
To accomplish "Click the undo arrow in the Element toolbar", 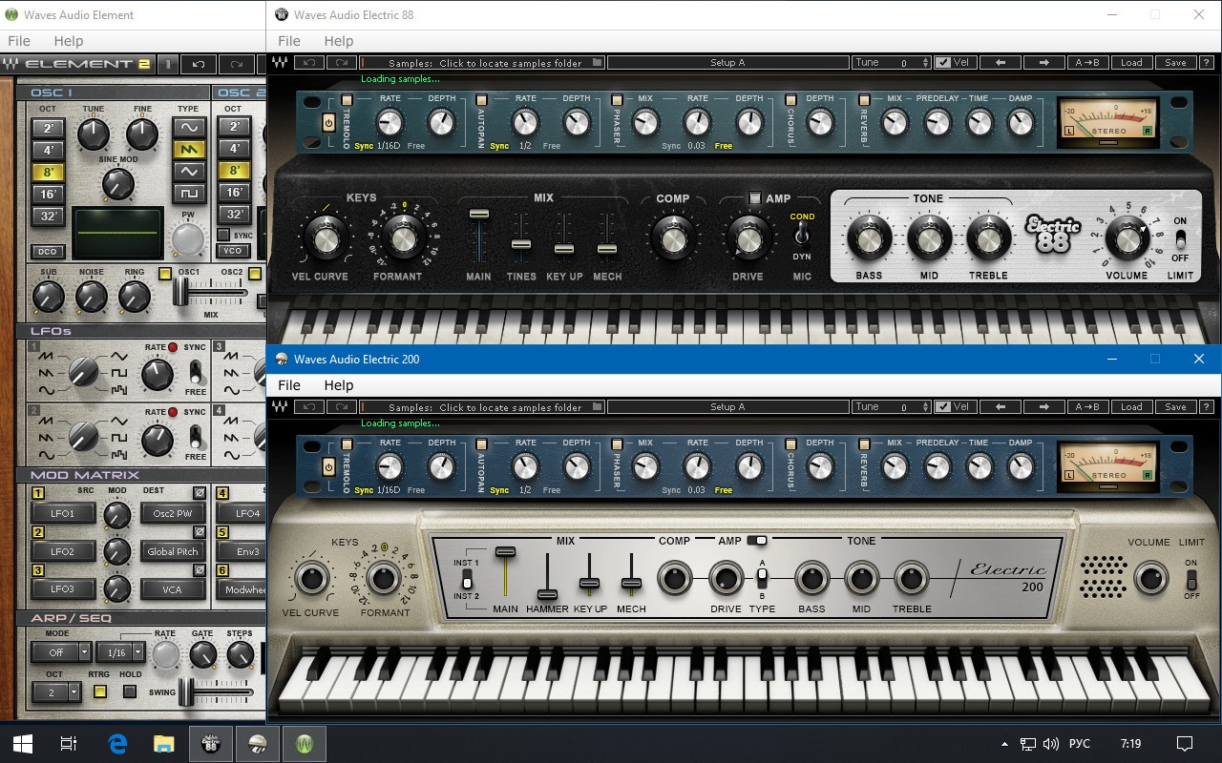I will click(x=199, y=64).
